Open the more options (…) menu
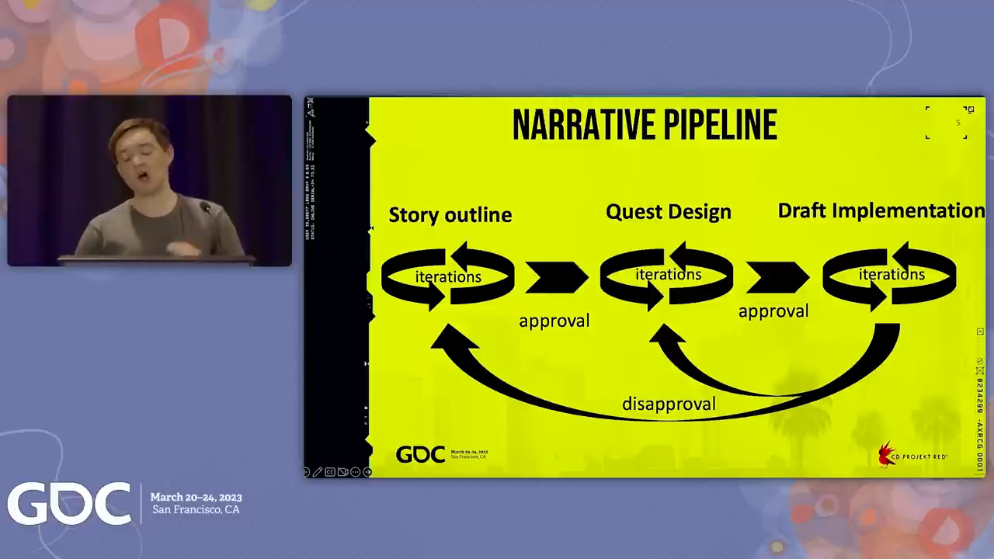Viewport: 994px width, 559px height. point(356,471)
